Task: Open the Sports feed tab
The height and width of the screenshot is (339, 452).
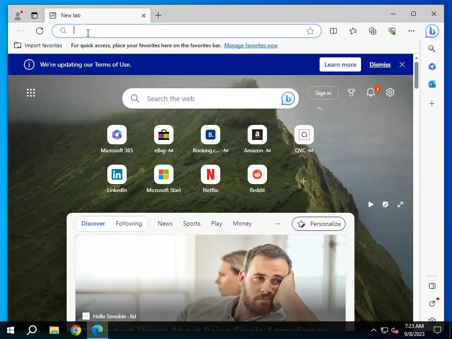Action: [x=192, y=223]
